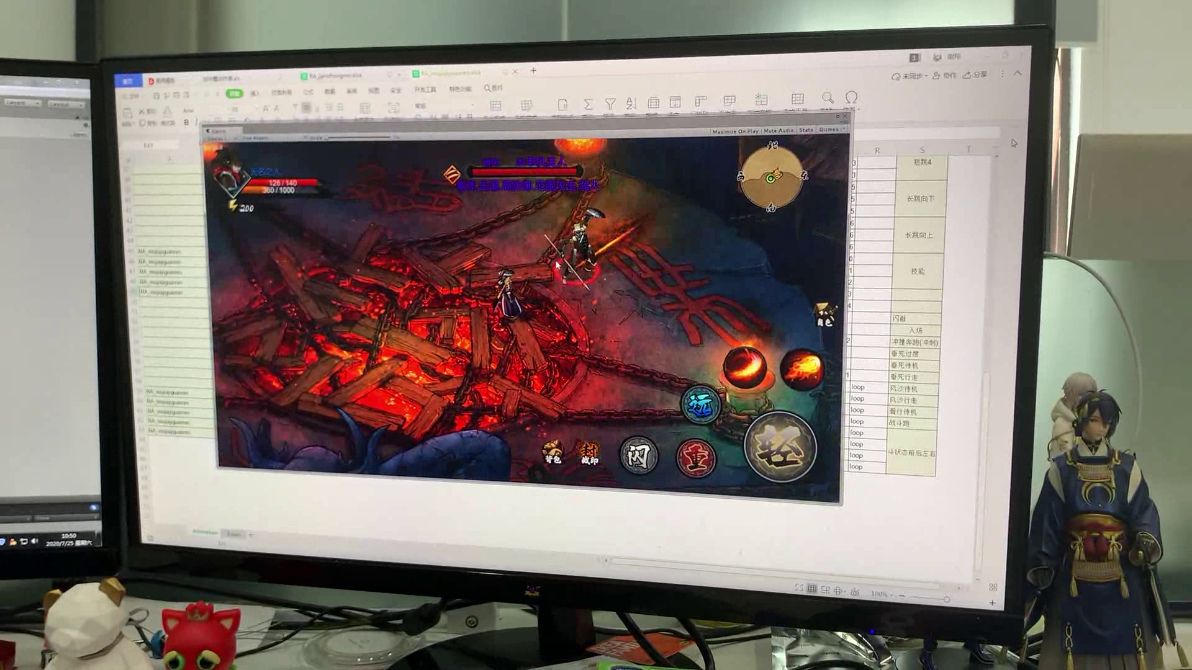
Task: Toggle Mute Audio in Game view
Action: click(779, 131)
